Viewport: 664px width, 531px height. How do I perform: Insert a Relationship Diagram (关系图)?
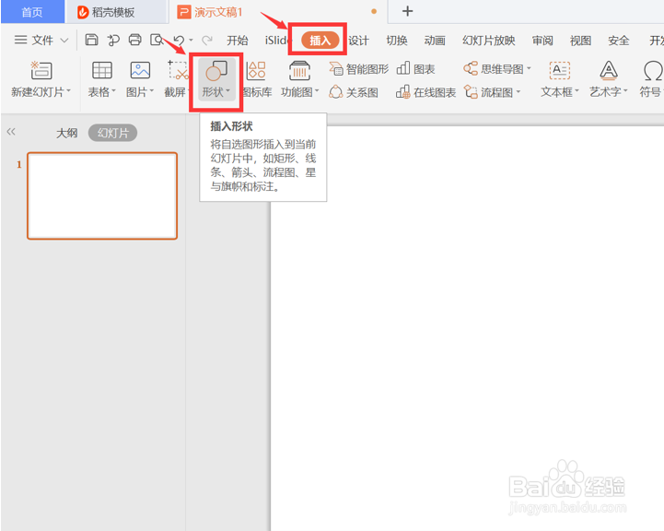(x=354, y=92)
